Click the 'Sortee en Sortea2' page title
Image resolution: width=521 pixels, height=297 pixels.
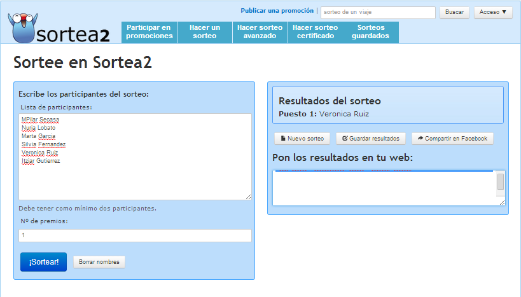click(x=83, y=62)
